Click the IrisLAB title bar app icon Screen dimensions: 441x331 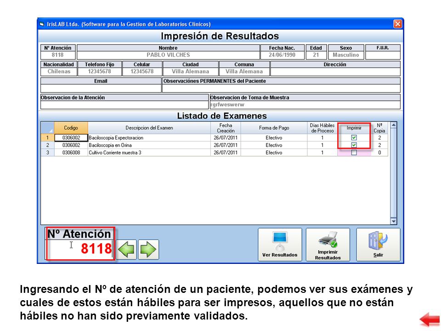(x=42, y=24)
